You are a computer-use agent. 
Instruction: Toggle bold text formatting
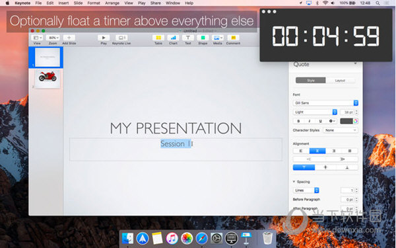tap(298, 121)
